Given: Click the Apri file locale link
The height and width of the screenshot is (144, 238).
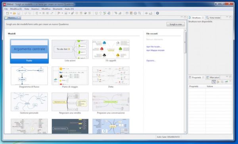Looking at the screenshot, I should (154, 47).
